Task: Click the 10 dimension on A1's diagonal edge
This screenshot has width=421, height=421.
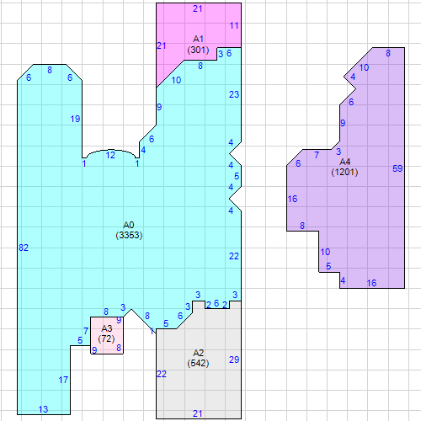Action: pos(176,80)
